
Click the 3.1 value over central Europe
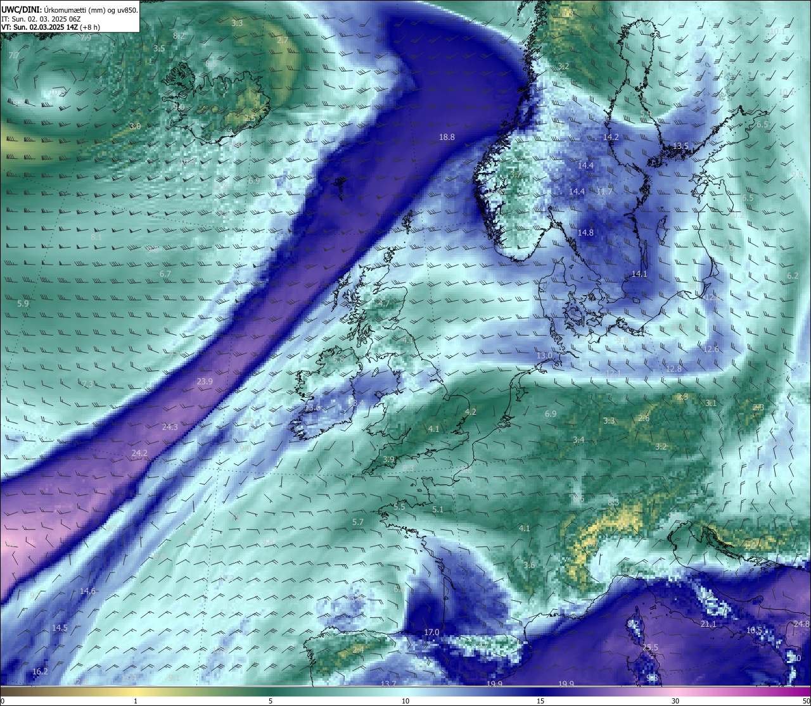(711, 403)
